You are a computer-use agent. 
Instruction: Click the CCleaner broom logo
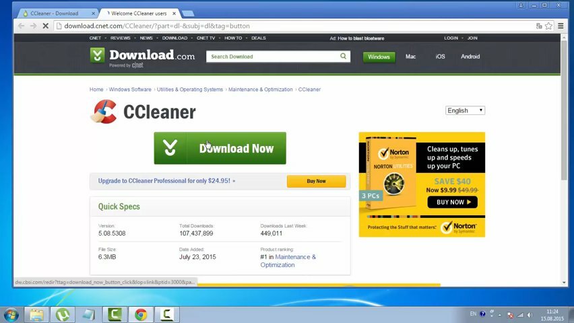[104, 112]
